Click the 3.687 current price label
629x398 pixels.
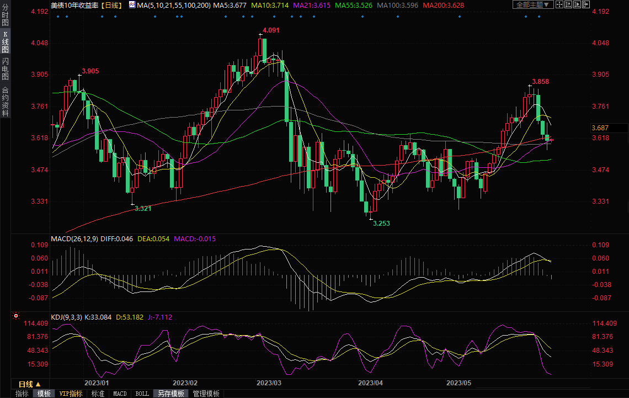[600, 128]
